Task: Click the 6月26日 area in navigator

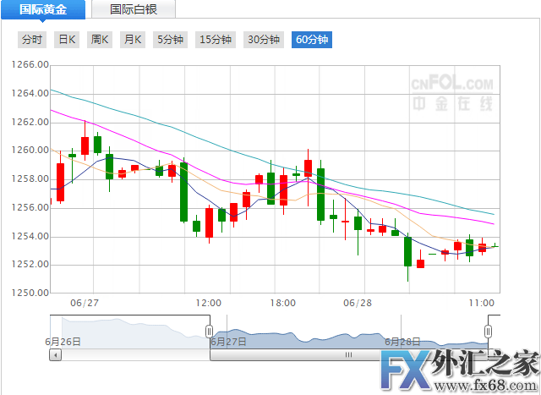Action: 63,341
